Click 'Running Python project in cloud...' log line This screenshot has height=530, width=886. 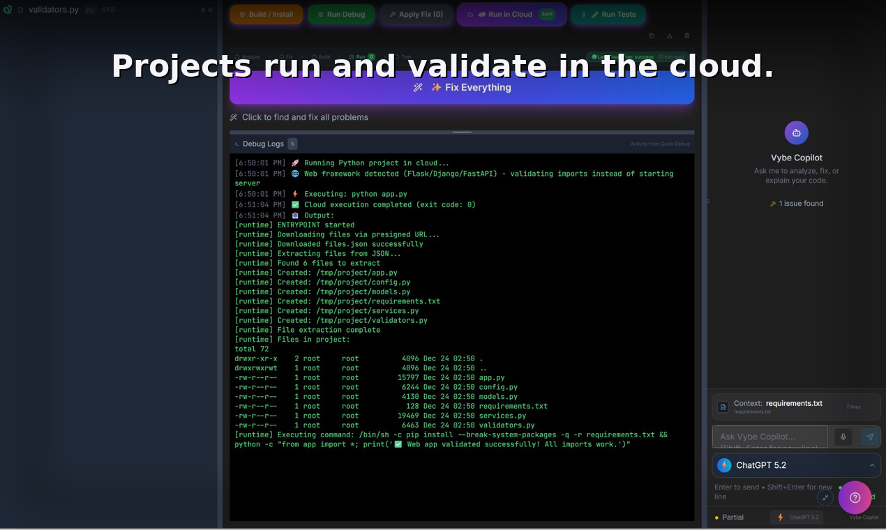[342, 163]
